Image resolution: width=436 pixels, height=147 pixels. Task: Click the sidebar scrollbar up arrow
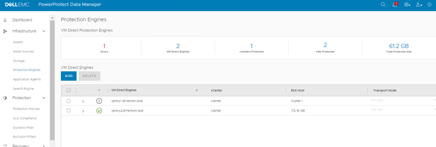[52, 18]
